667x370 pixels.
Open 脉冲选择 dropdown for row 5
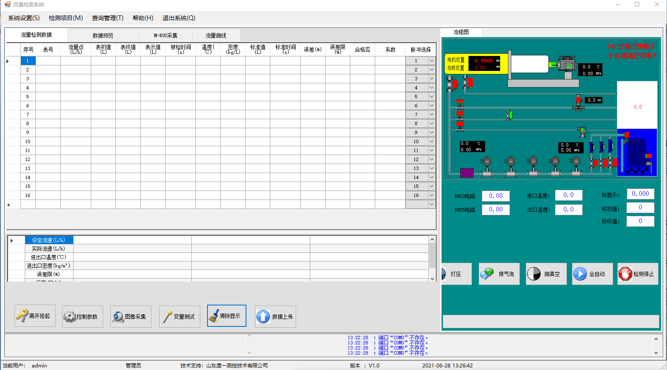432,97
